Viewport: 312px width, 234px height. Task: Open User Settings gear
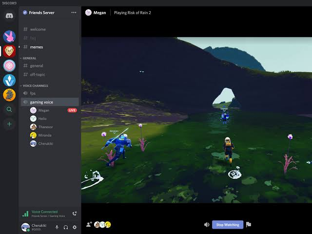[x=75, y=227]
